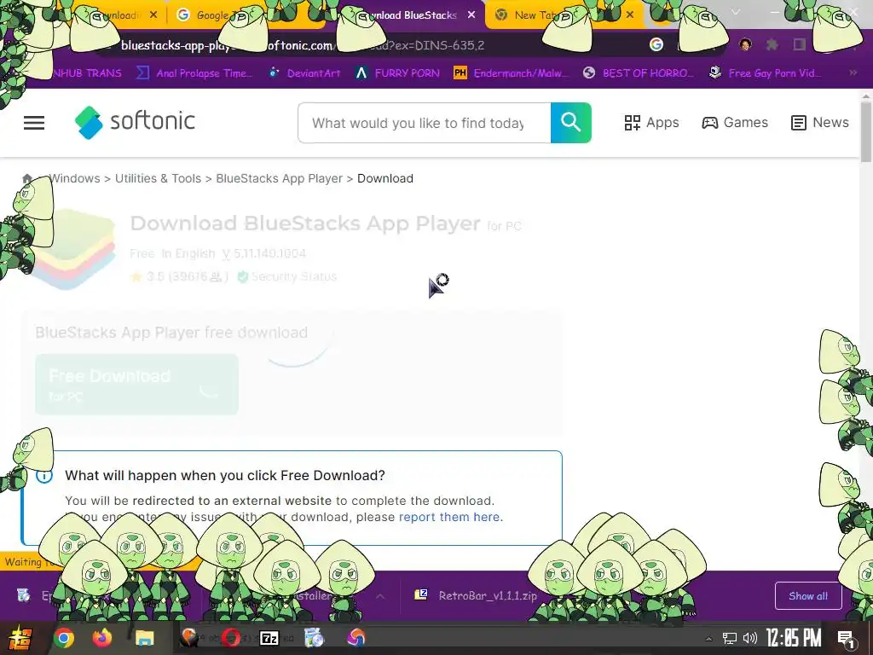The image size is (873, 655).
Task: Open the 'report them here' link
Action: pos(449,517)
